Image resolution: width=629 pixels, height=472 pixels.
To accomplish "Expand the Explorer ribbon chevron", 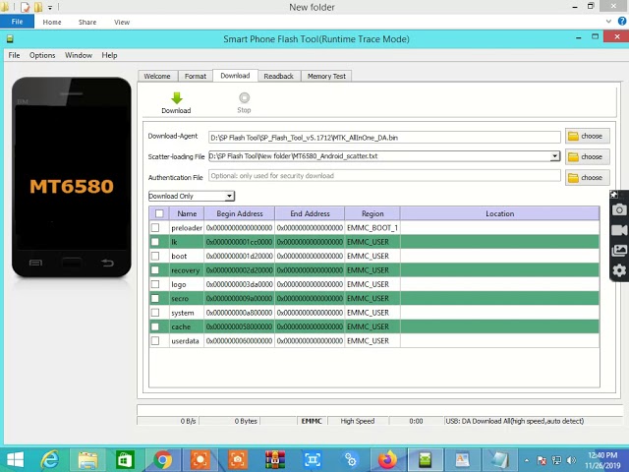I will 608,22.
